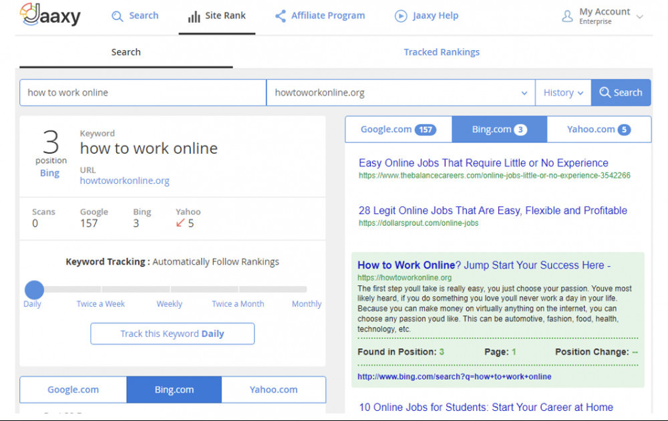The height and width of the screenshot is (421, 668).
Task: Click the tracking frequency slider handle
Action: pos(34,290)
